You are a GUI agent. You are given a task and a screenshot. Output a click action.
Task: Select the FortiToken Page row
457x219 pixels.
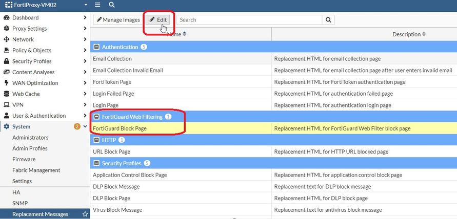tap(273, 82)
